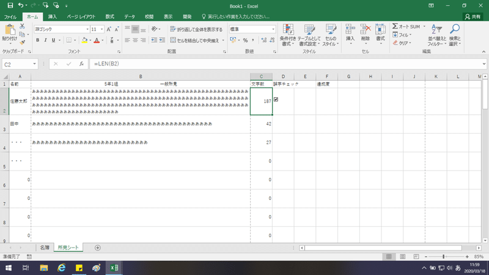The width and height of the screenshot is (489, 275).
Task: Open the 挿入 ribbon tab
Action: click(53, 16)
